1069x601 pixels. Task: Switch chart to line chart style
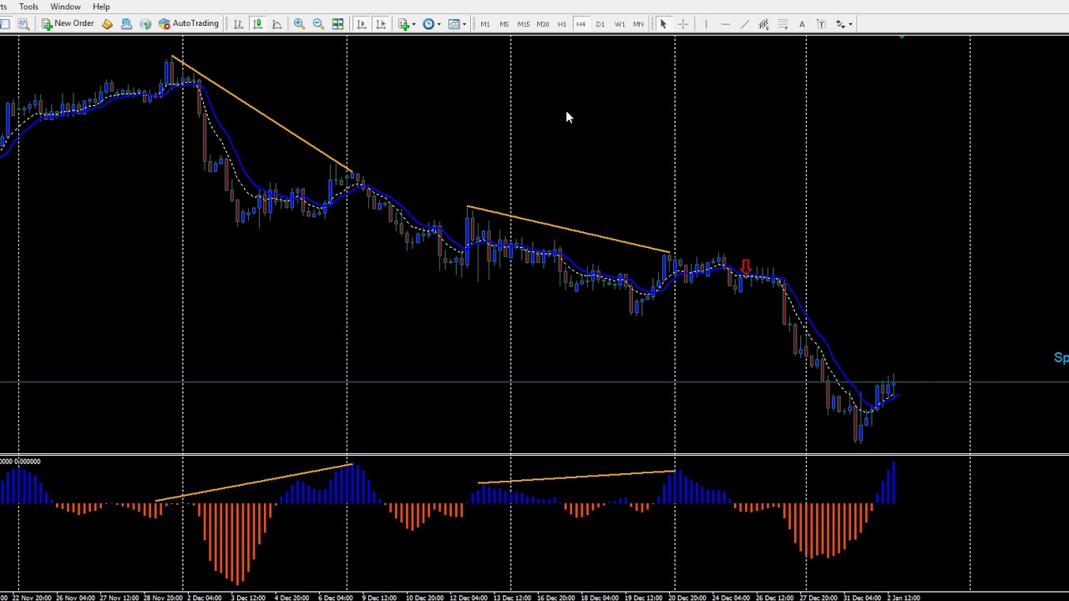coord(276,23)
